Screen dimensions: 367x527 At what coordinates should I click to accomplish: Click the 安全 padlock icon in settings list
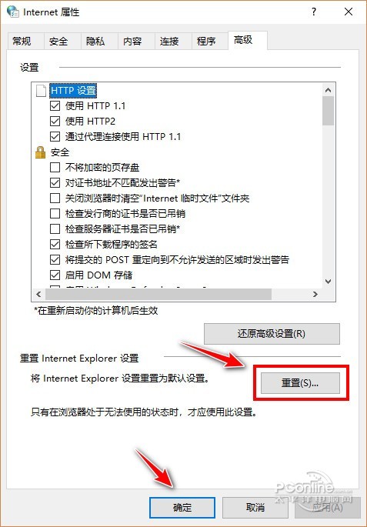[x=40, y=152]
